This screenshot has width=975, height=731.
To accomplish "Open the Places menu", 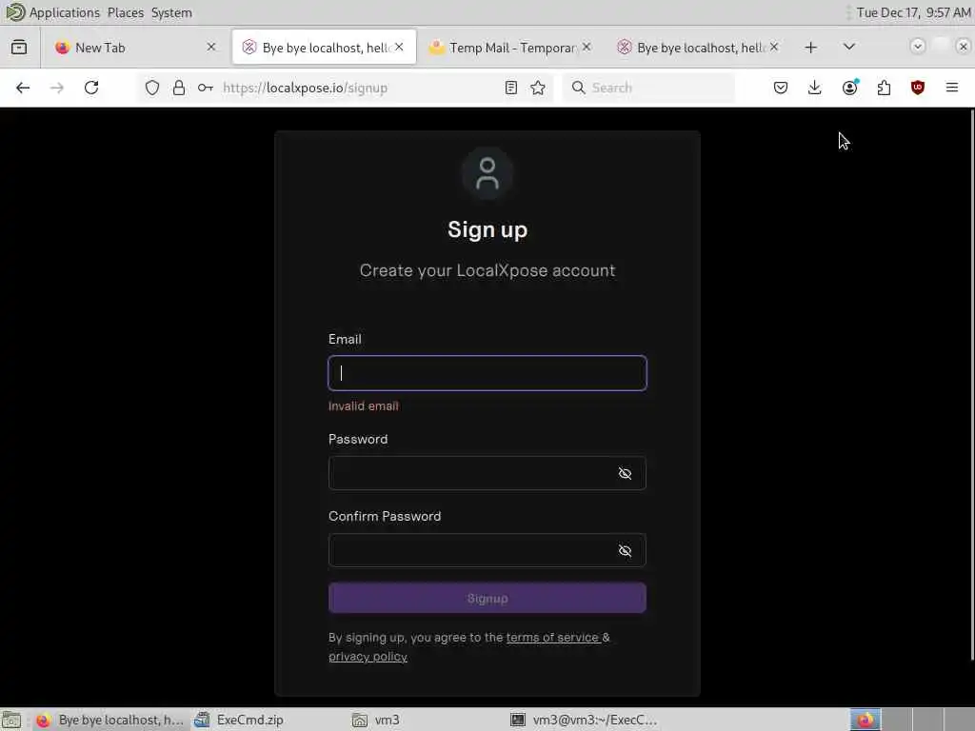I will click(x=125, y=12).
